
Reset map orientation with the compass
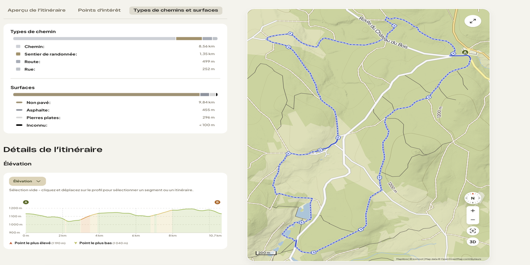tap(473, 198)
